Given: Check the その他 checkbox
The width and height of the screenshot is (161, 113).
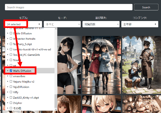Looking at the screenshot, I should (x=11, y=108).
